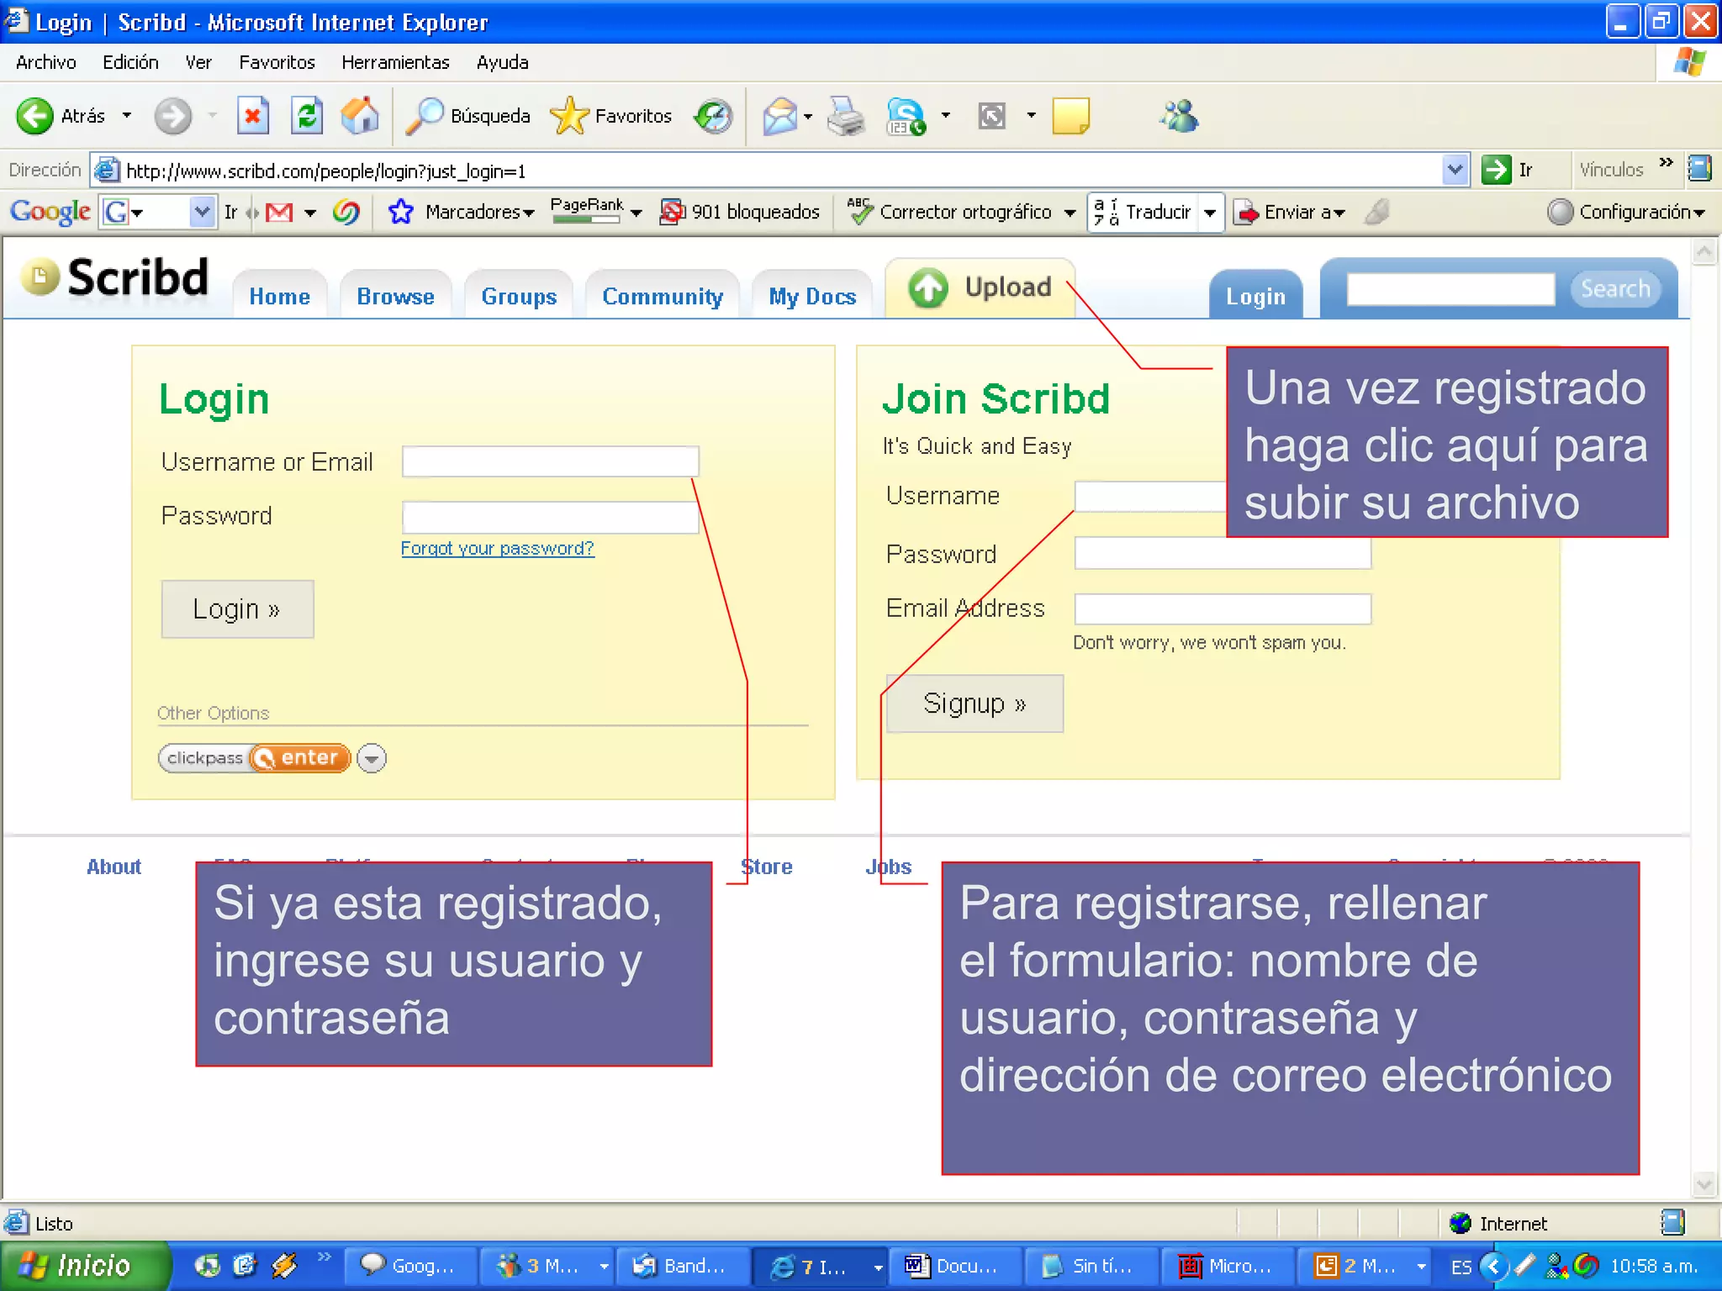Open the My Docs tab
Screen dimensions: 1722x1291
812,296
